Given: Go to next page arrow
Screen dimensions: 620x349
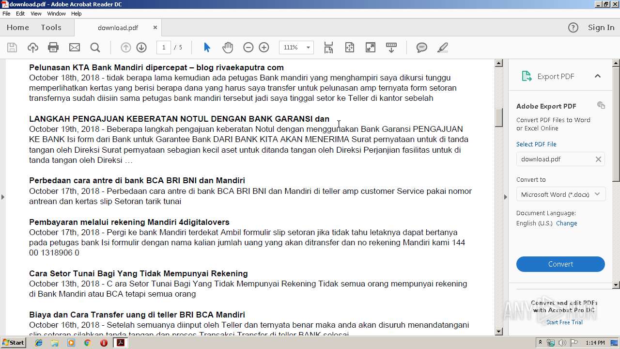Looking at the screenshot, I should 141,48.
